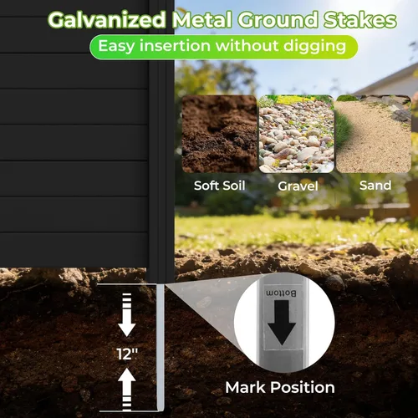418x418 pixels.
Task: Click the white upward arrow below 12"
Action: click(126, 389)
